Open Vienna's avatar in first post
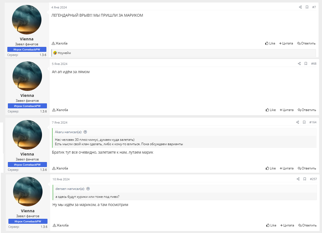Image resolution: width=322 pixels, height=233 pixels. pos(27,19)
